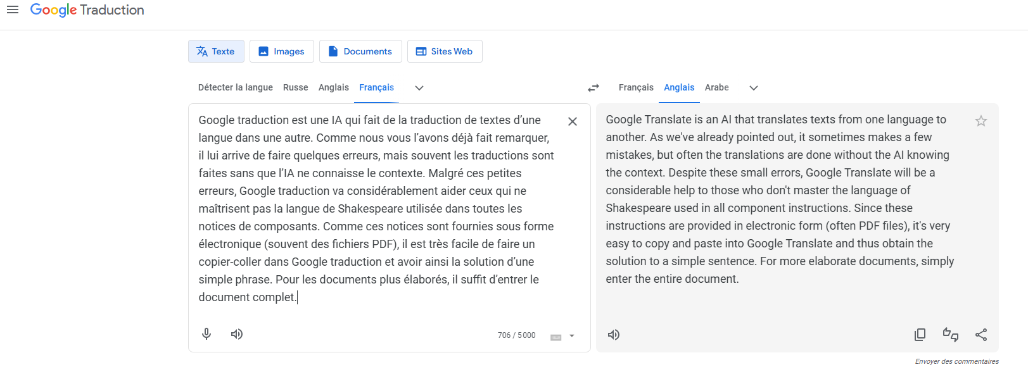Viewport: 1028px width, 379px height.
Task: Copy the translation to clipboard
Action: coord(920,335)
